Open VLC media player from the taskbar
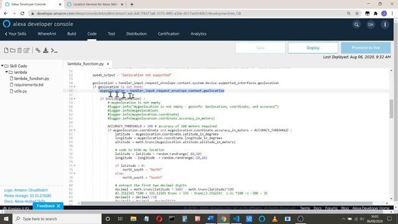Image resolution: width=398 pixels, height=224 pixels. coord(275,218)
